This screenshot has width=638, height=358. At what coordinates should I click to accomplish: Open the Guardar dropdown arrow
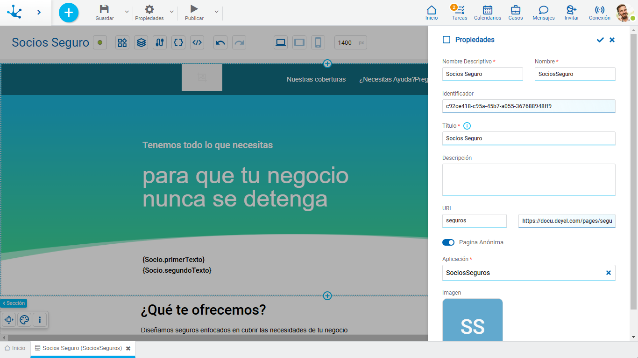[127, 12]
